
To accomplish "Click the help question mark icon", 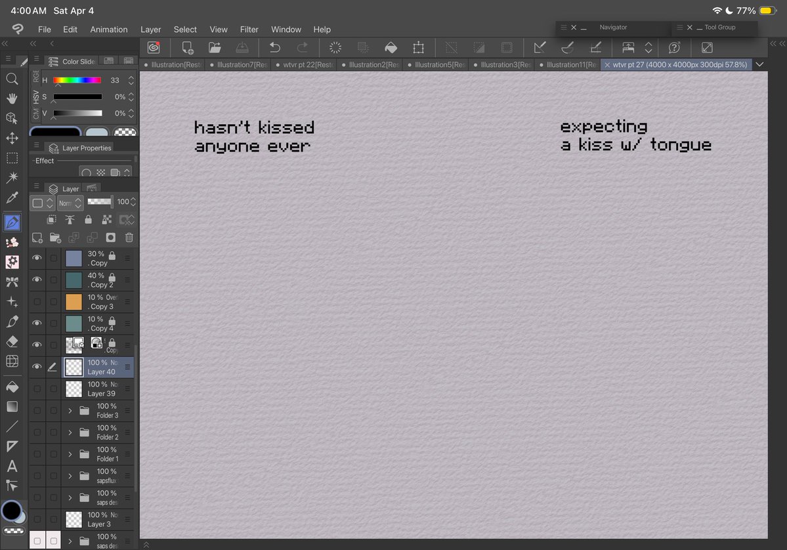I will point(674,48).
